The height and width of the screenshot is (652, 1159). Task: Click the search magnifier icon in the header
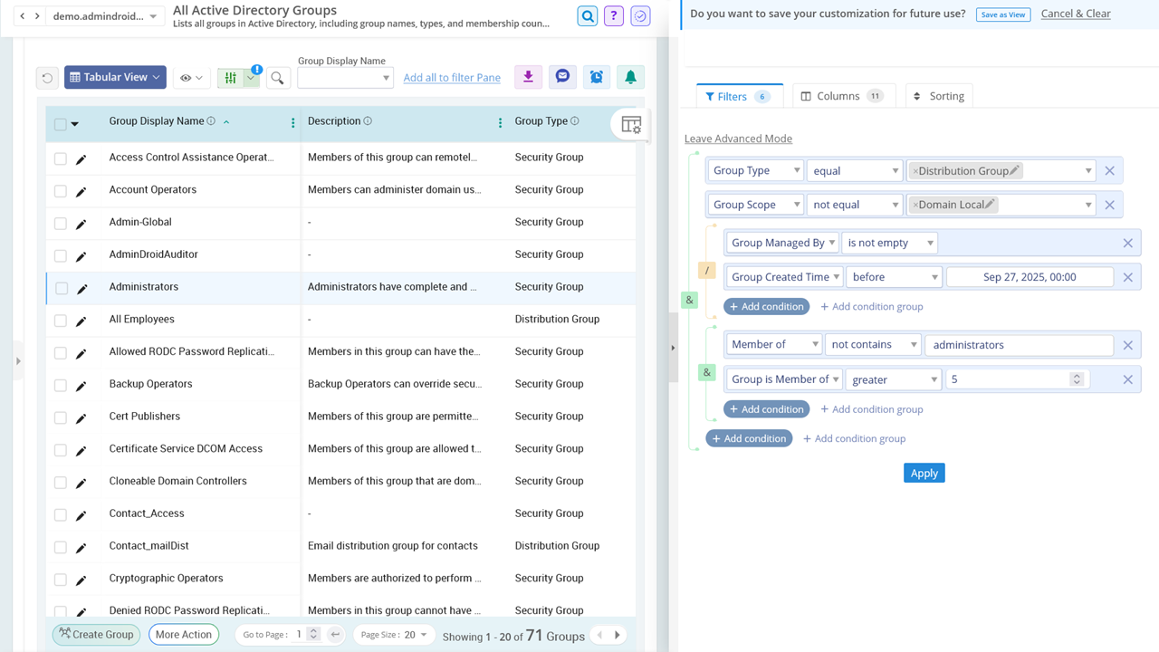586,16
